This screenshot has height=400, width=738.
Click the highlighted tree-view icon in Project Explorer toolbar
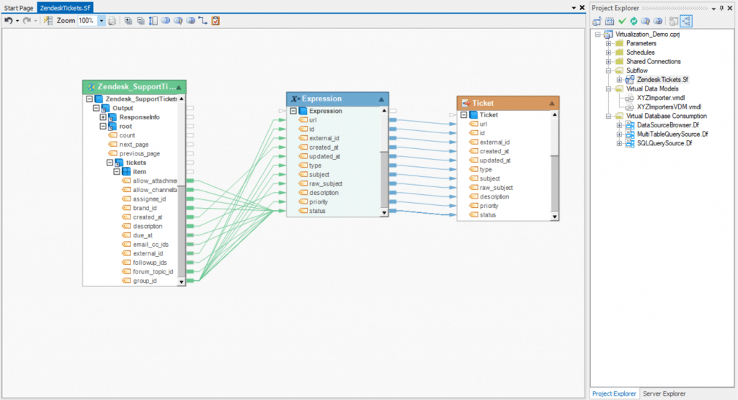685,21
